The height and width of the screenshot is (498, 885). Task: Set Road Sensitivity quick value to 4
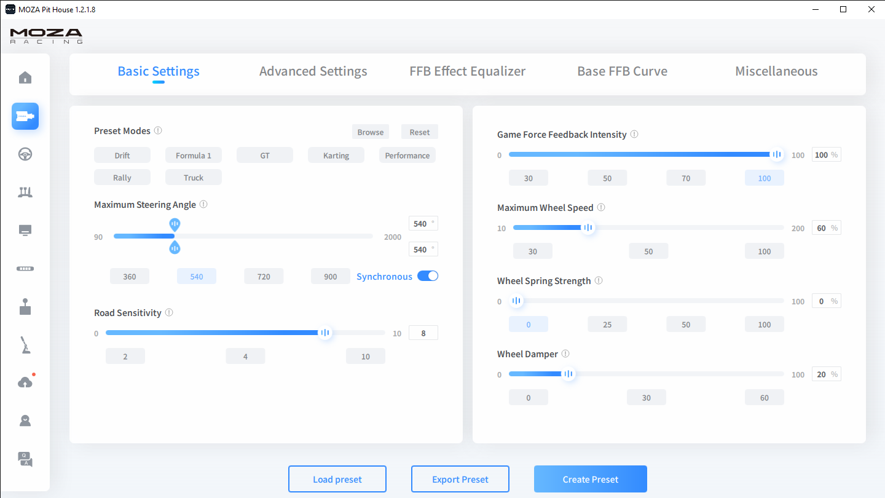tap(245, 356)
